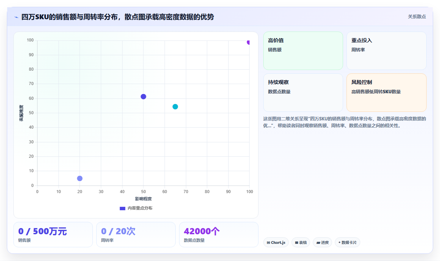
Task: Select the cyan scatter data point
Action: point(175,107)
